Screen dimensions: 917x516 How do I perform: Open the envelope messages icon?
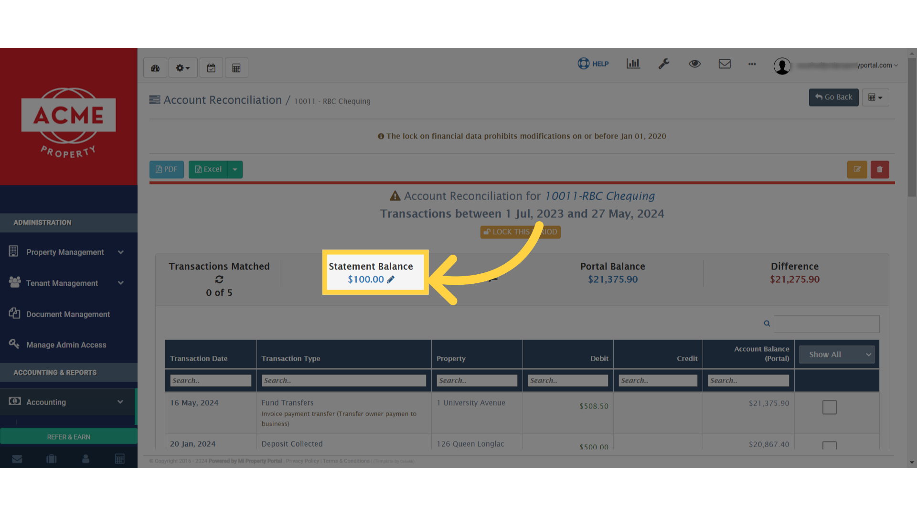[x=725, y=64]
